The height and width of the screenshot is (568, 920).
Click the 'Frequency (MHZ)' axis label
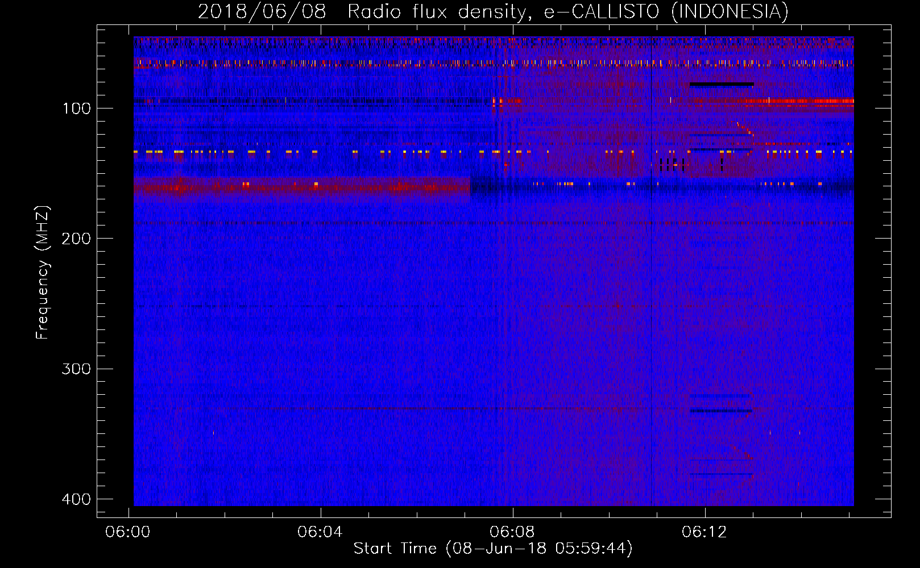click(x=43, y=272)
